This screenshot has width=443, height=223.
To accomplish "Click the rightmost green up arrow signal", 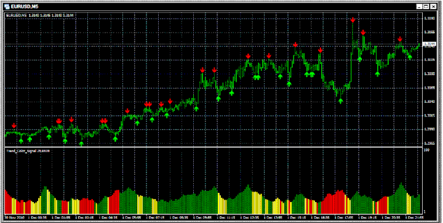I will [410, 57].
